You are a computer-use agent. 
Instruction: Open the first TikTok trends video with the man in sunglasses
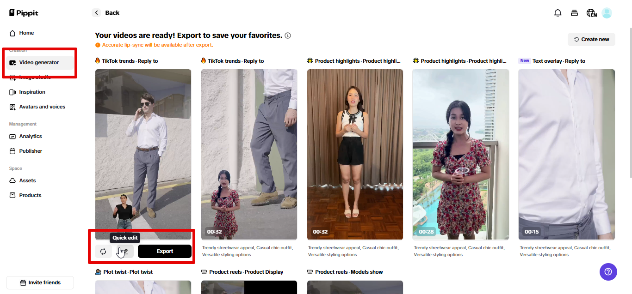coord(143,154)
